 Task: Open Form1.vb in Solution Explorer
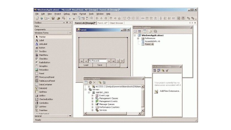(149, 44)
